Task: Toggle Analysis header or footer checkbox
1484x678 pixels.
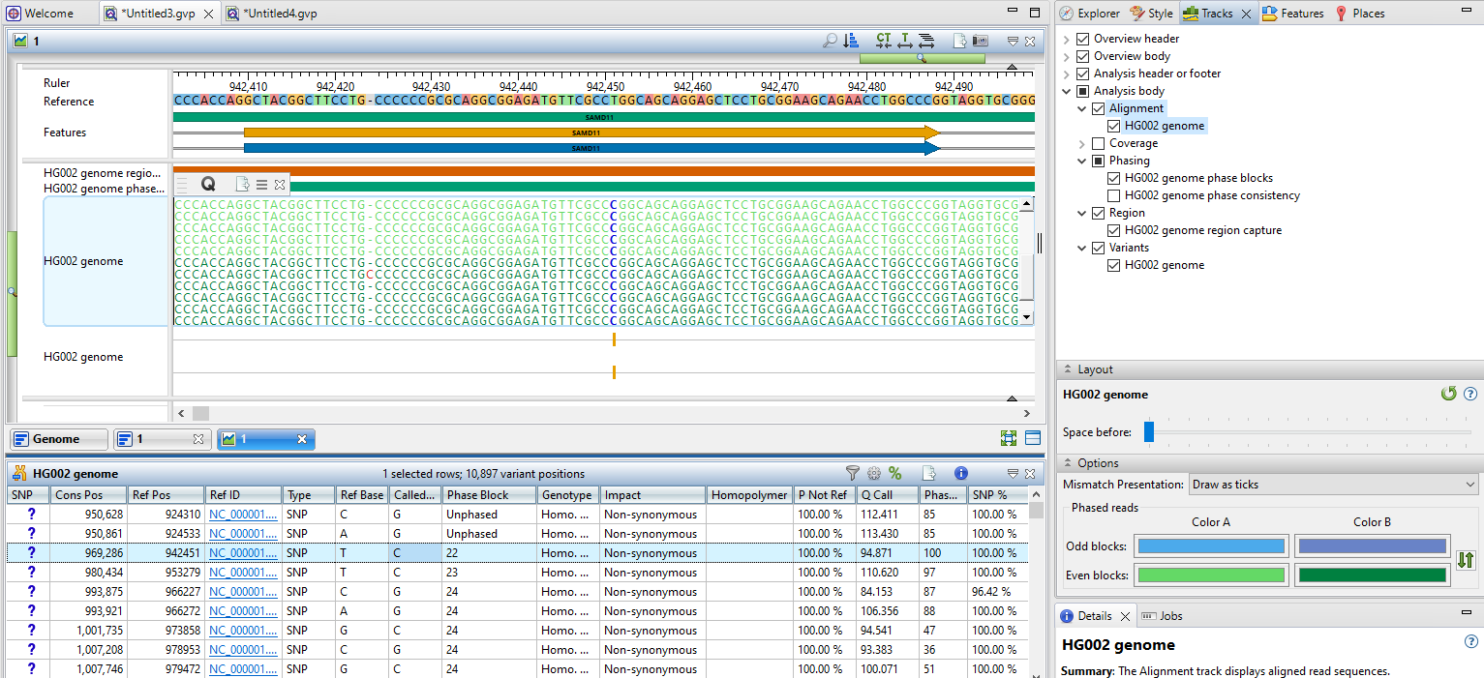Action: pos(1083,74)
